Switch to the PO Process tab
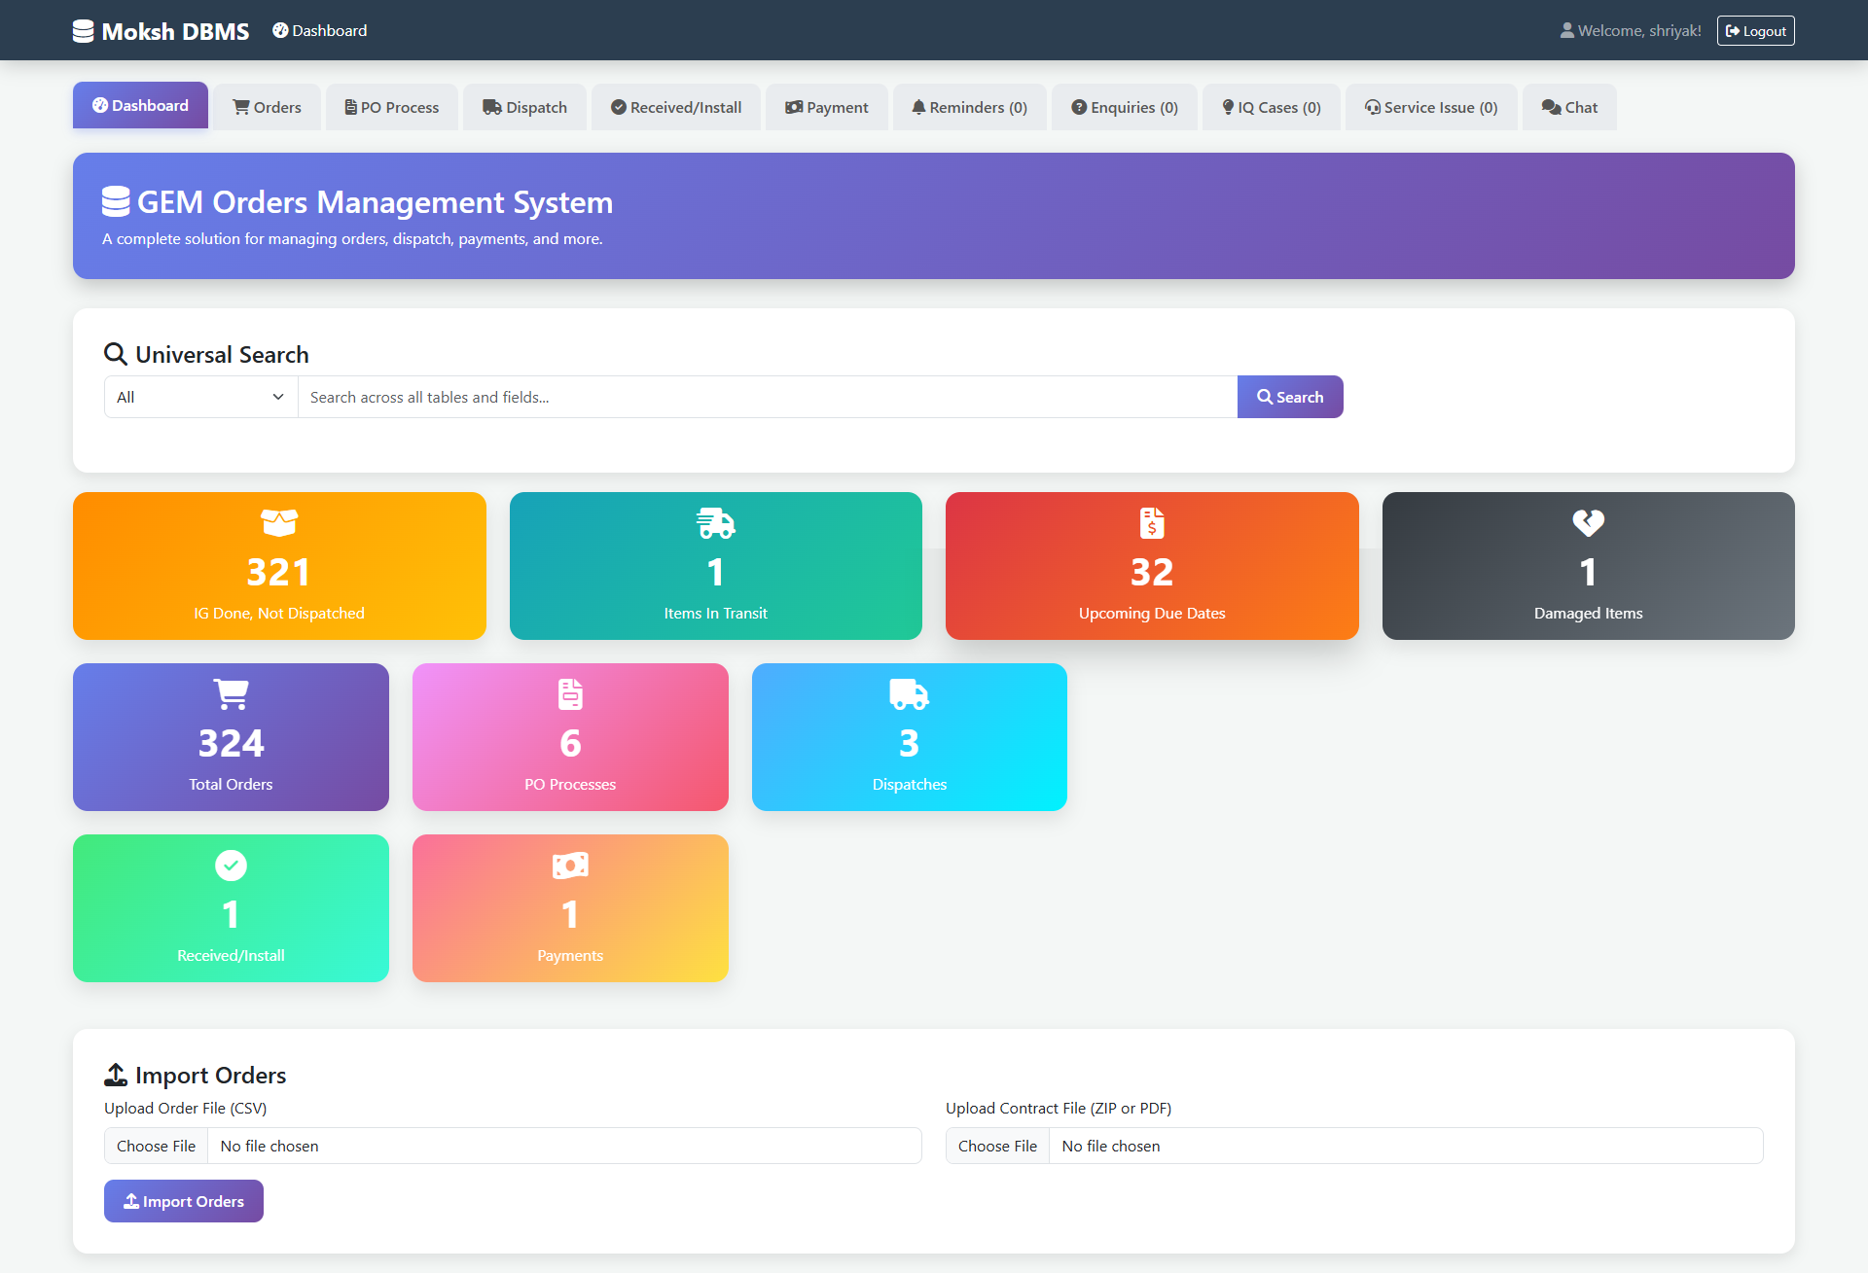The height and width of the screenshot is (1273, 1868). click(x=391, y=107)
